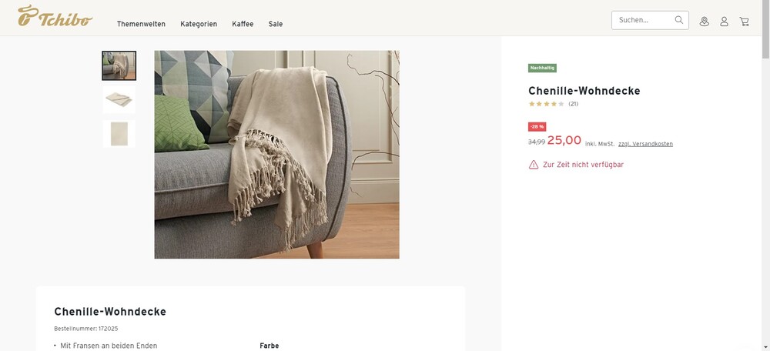Open the (21) reviews count link
Screen dimensions: 770x351
573,104
